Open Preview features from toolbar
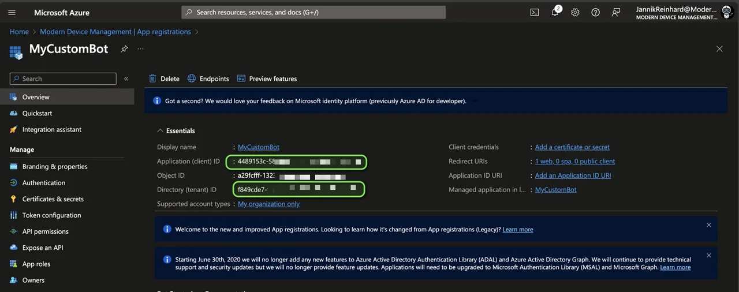The image size is (739, 292). pyautogui.click(x=267, y=78)
